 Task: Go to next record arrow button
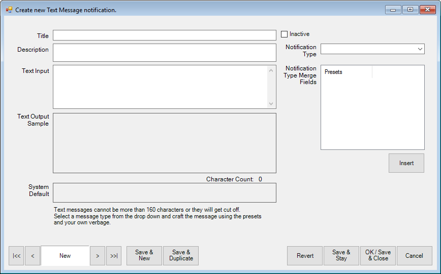pos(98,256)
